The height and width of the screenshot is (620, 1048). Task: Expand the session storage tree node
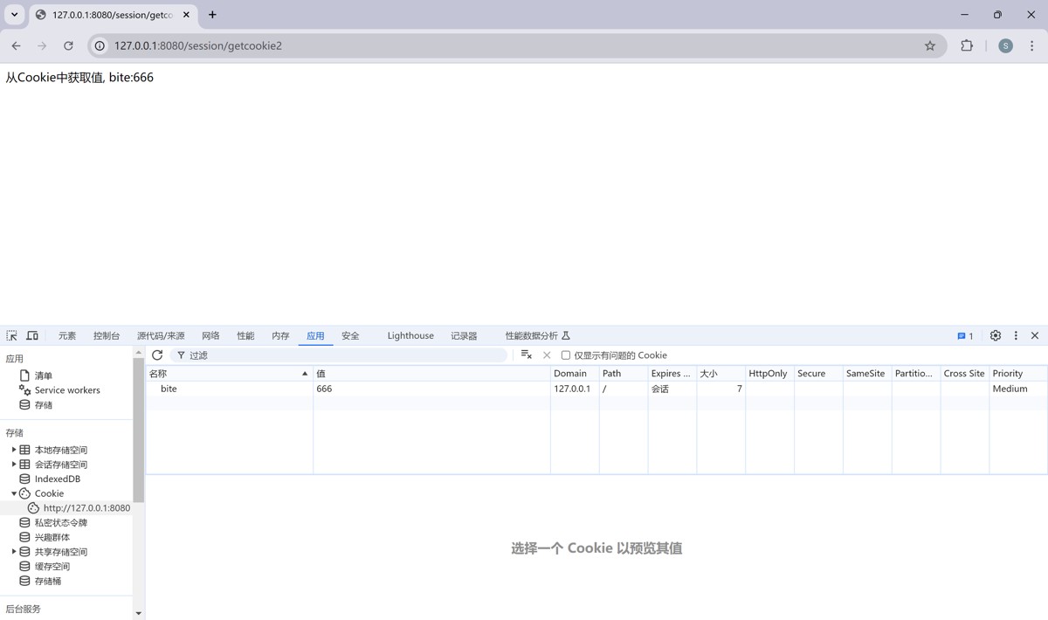pyautogui.click(x=14, y=465)
